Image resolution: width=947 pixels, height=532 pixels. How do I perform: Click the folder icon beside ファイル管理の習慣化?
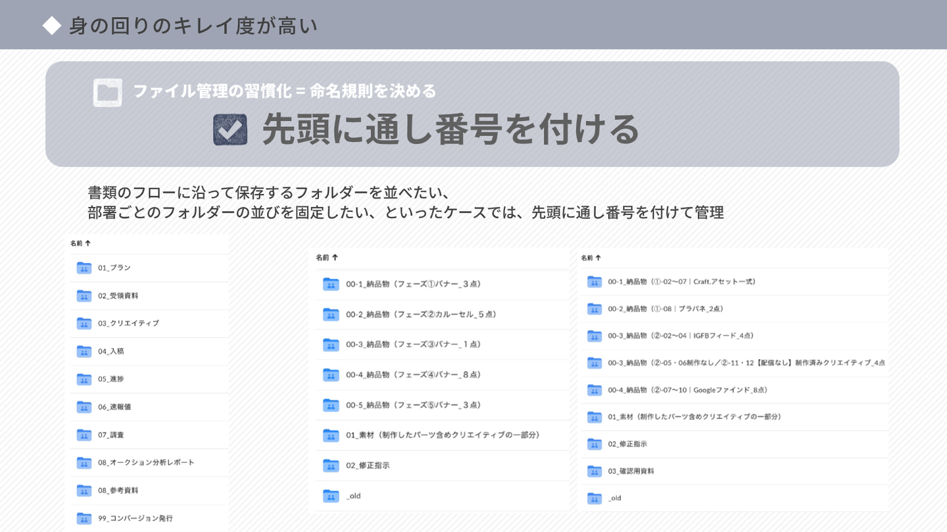click(x=108, y=93)
